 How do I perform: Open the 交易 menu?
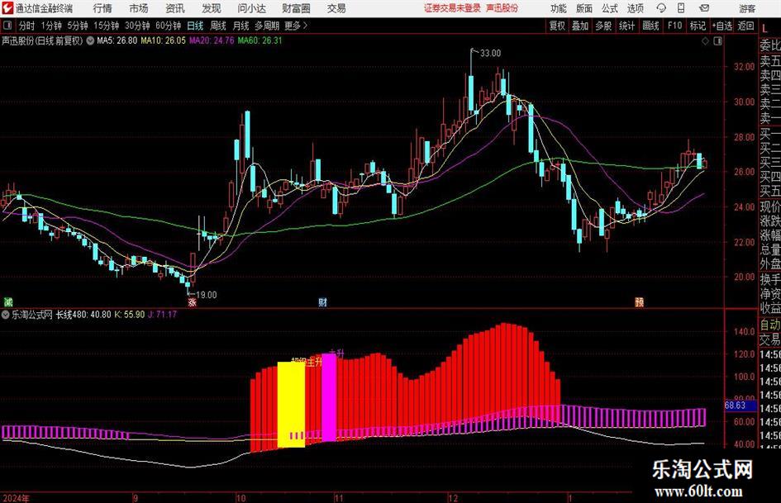point(336,8)
